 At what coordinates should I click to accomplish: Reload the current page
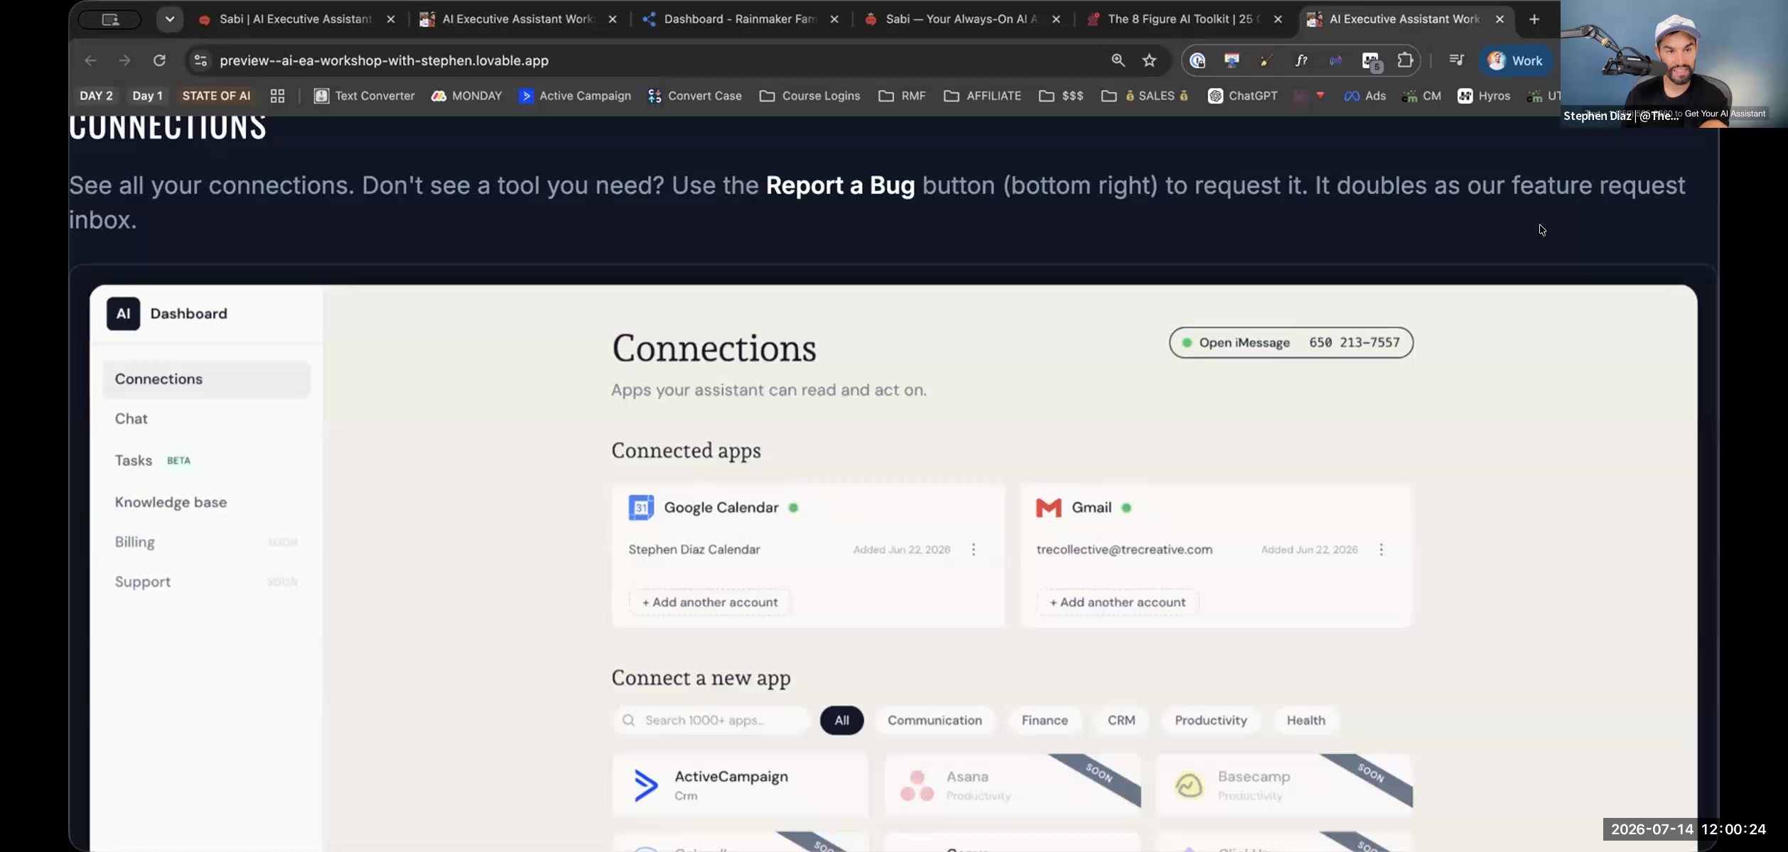(159, 60)
